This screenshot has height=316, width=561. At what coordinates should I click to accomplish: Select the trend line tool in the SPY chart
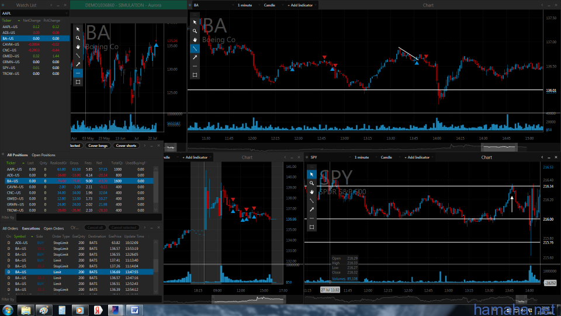click(x=311, y=201)
